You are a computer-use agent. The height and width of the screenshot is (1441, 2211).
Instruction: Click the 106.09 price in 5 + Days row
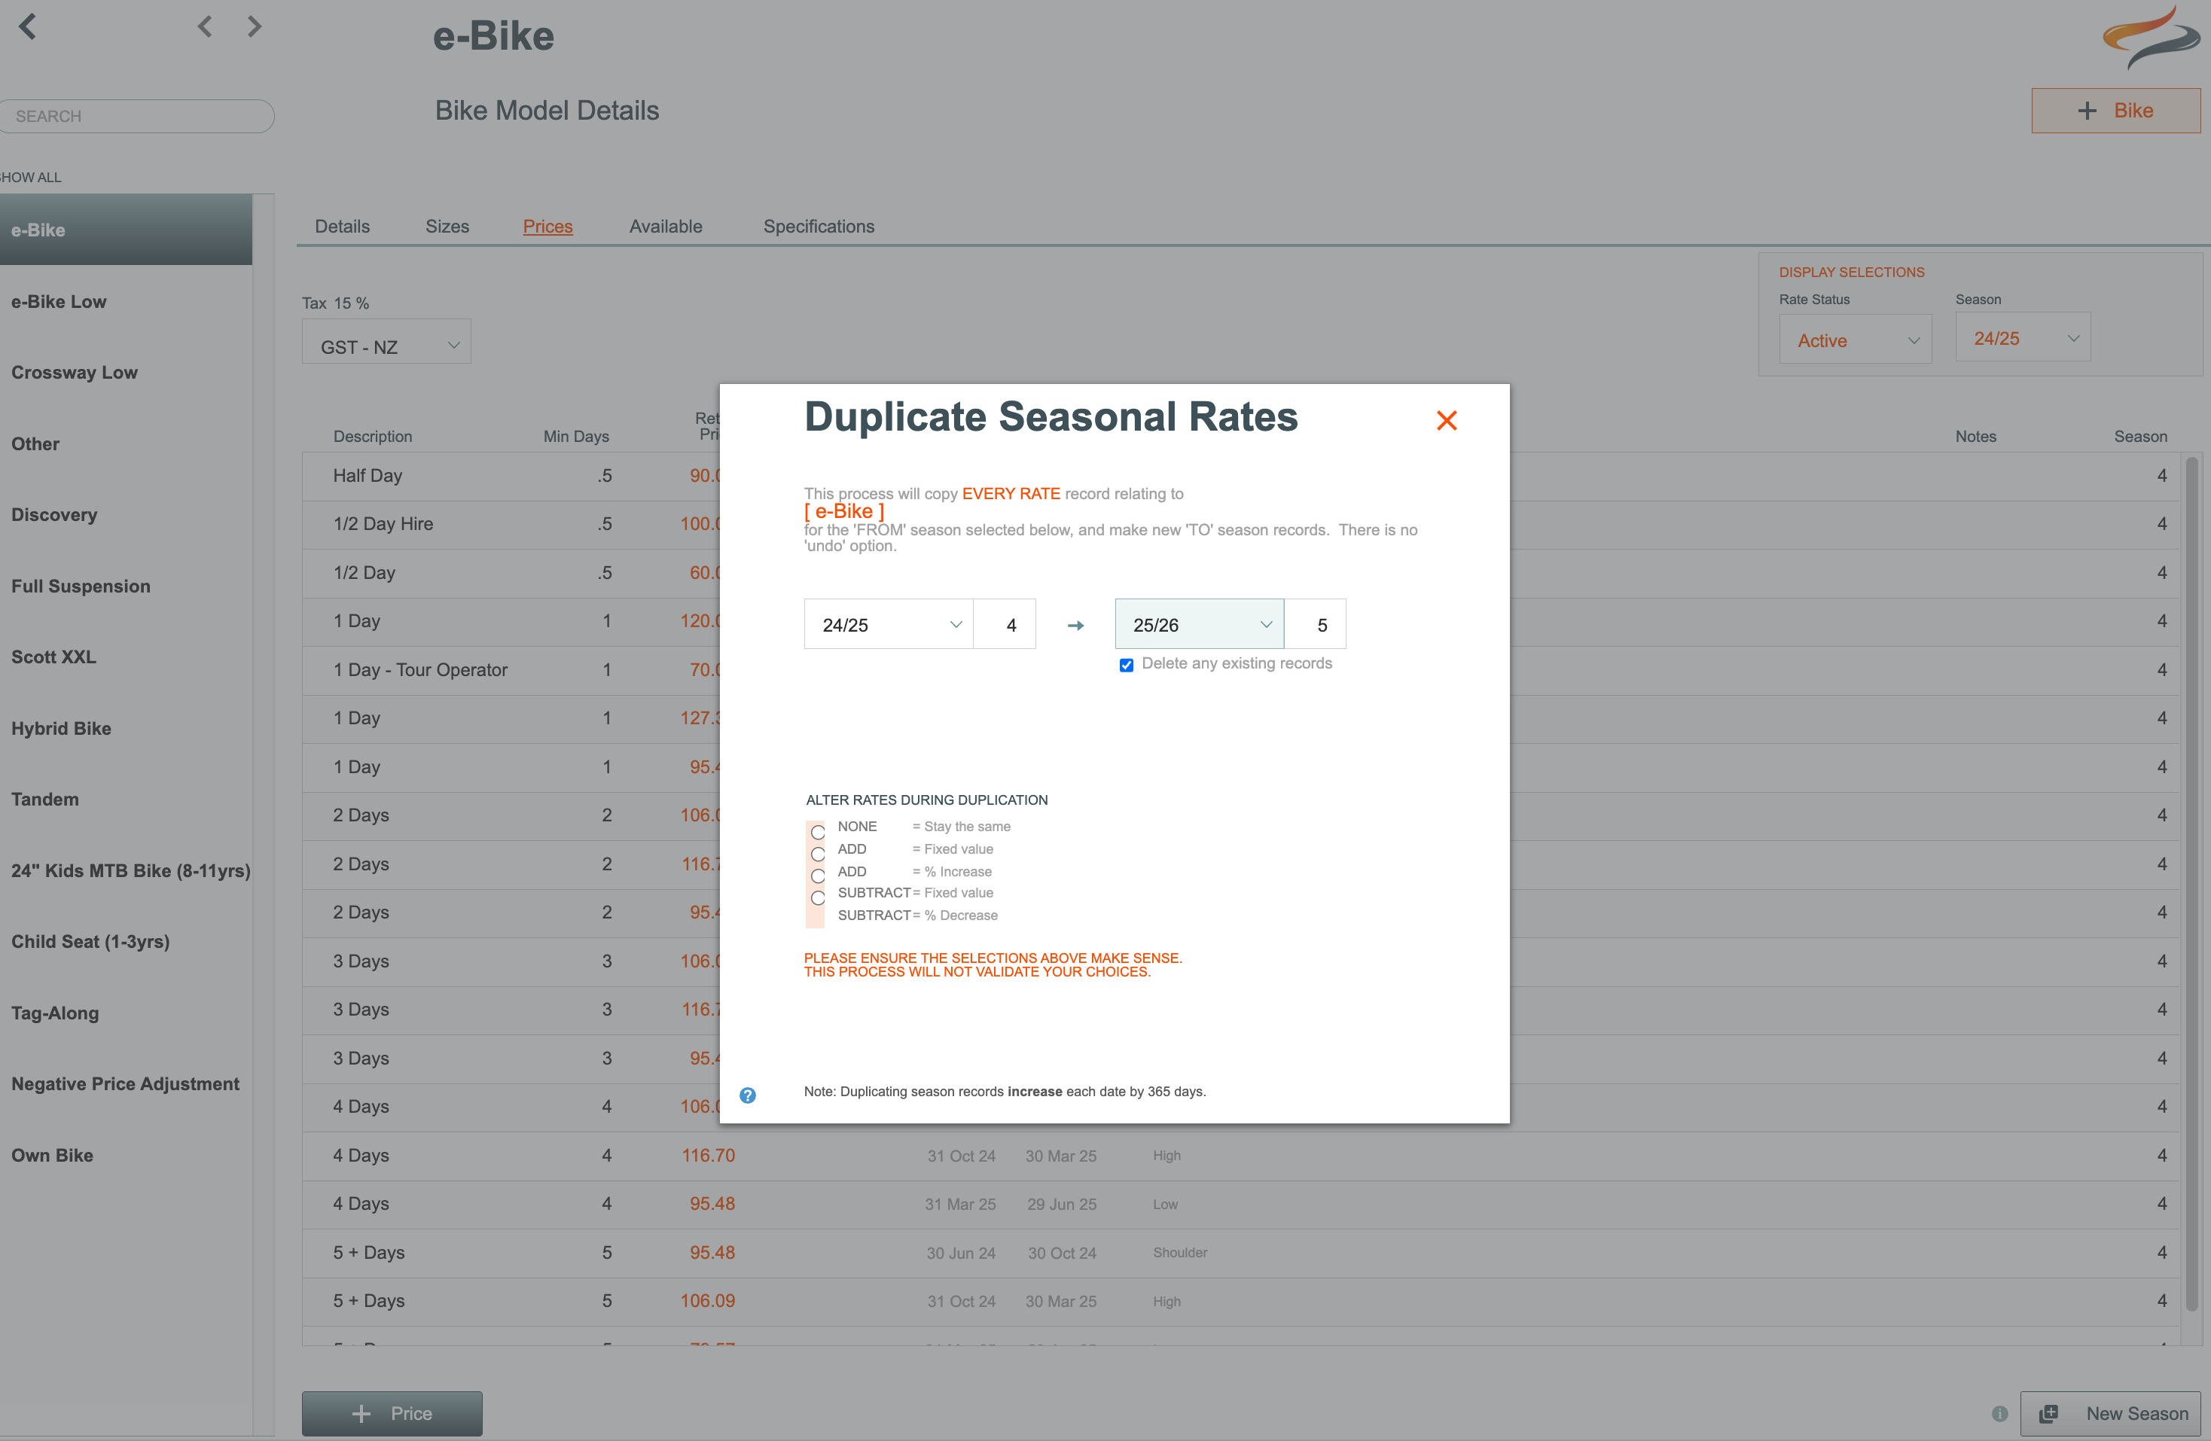(x=707, y=1301)
